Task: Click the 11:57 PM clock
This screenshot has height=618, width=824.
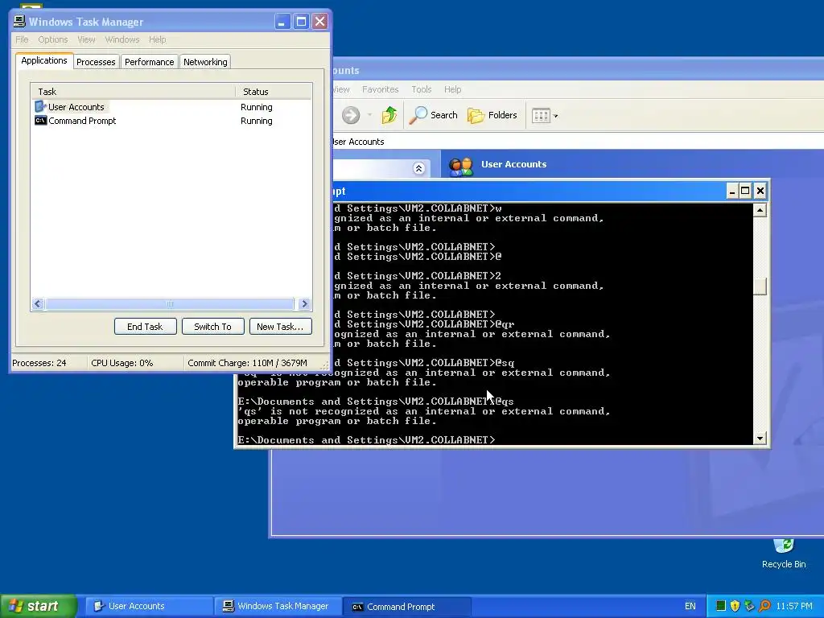Action: (794, 606)
